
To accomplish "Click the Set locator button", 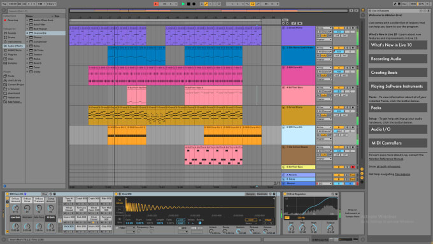I will [x=285, y=20].
